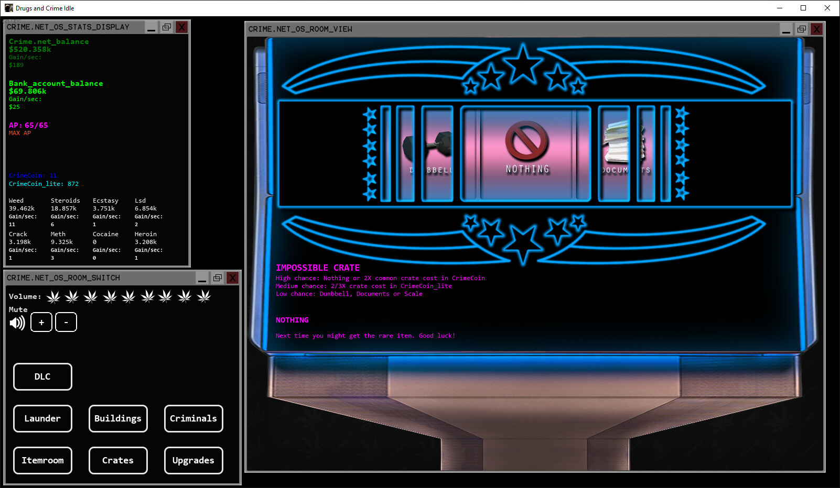840x488 pixels.
Task: Click the restore icon on the ROOM_SWITCH window
Action: (217, 278)
